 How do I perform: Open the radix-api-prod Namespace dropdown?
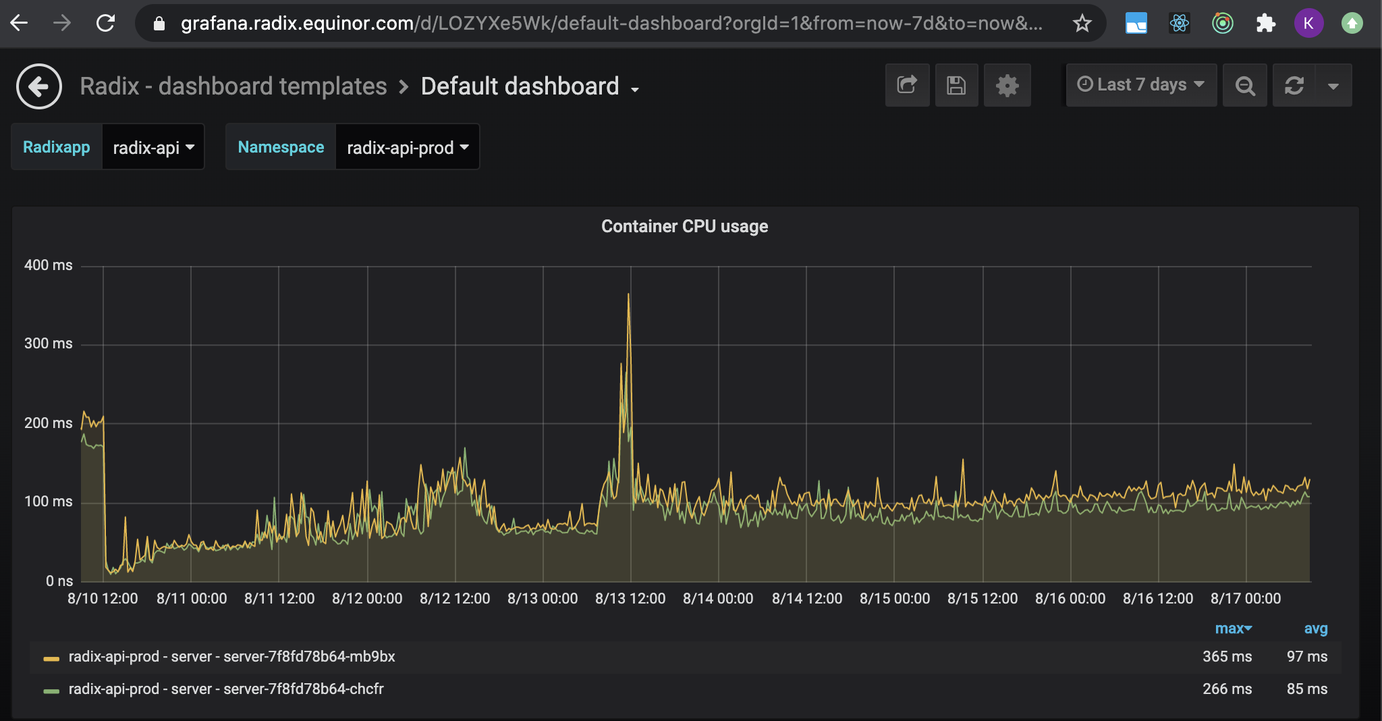pyautogui.click(x=406, y=146)
